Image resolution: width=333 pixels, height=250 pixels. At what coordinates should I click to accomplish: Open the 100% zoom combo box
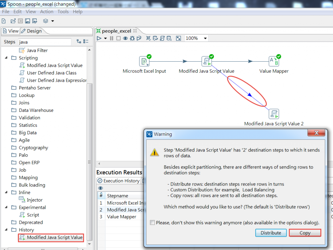coord(196,38)
